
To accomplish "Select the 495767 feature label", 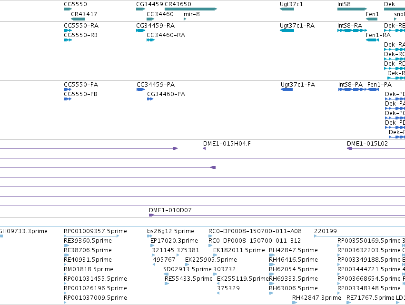I will tap(164, 260).
